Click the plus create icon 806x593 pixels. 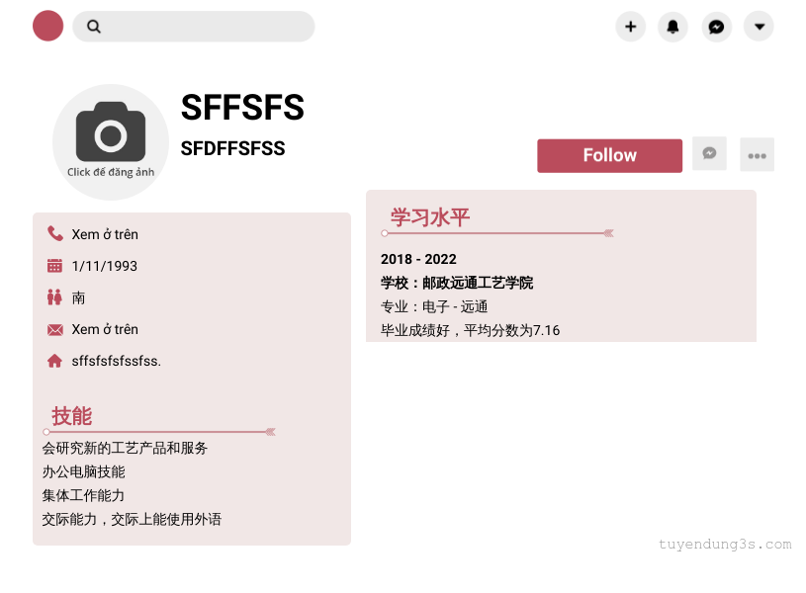(x=631, y=27)
